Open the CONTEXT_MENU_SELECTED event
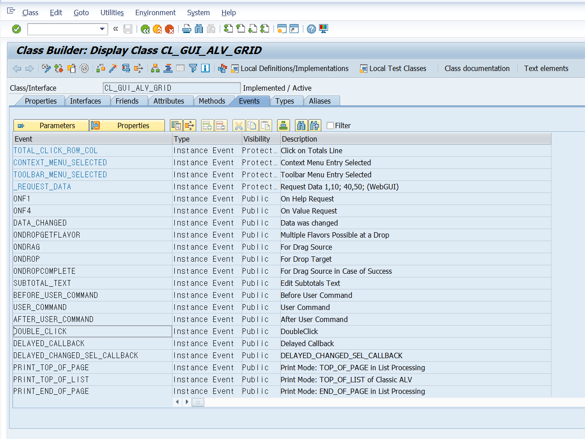The height and width of the screenshot is (439, 585). click(x=60, y=163)
